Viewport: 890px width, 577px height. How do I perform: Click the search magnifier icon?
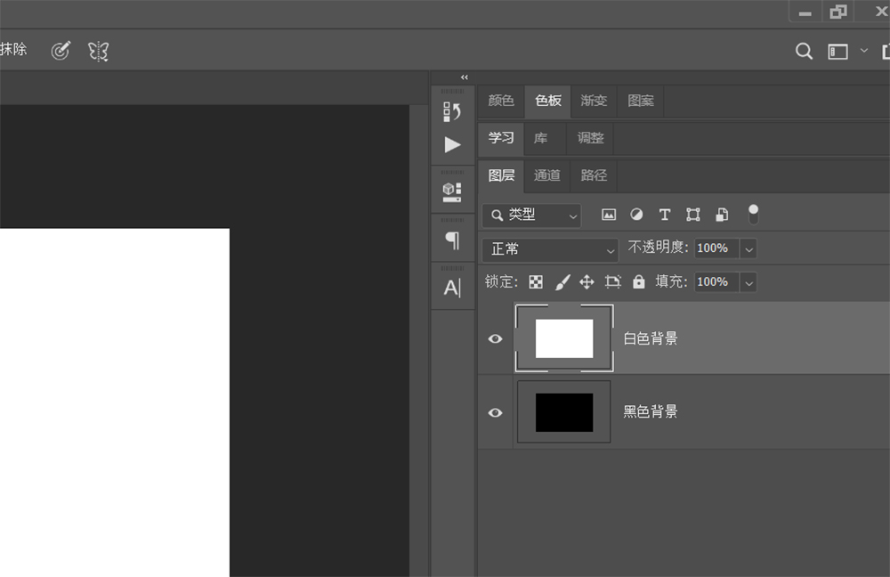point(804,52)
